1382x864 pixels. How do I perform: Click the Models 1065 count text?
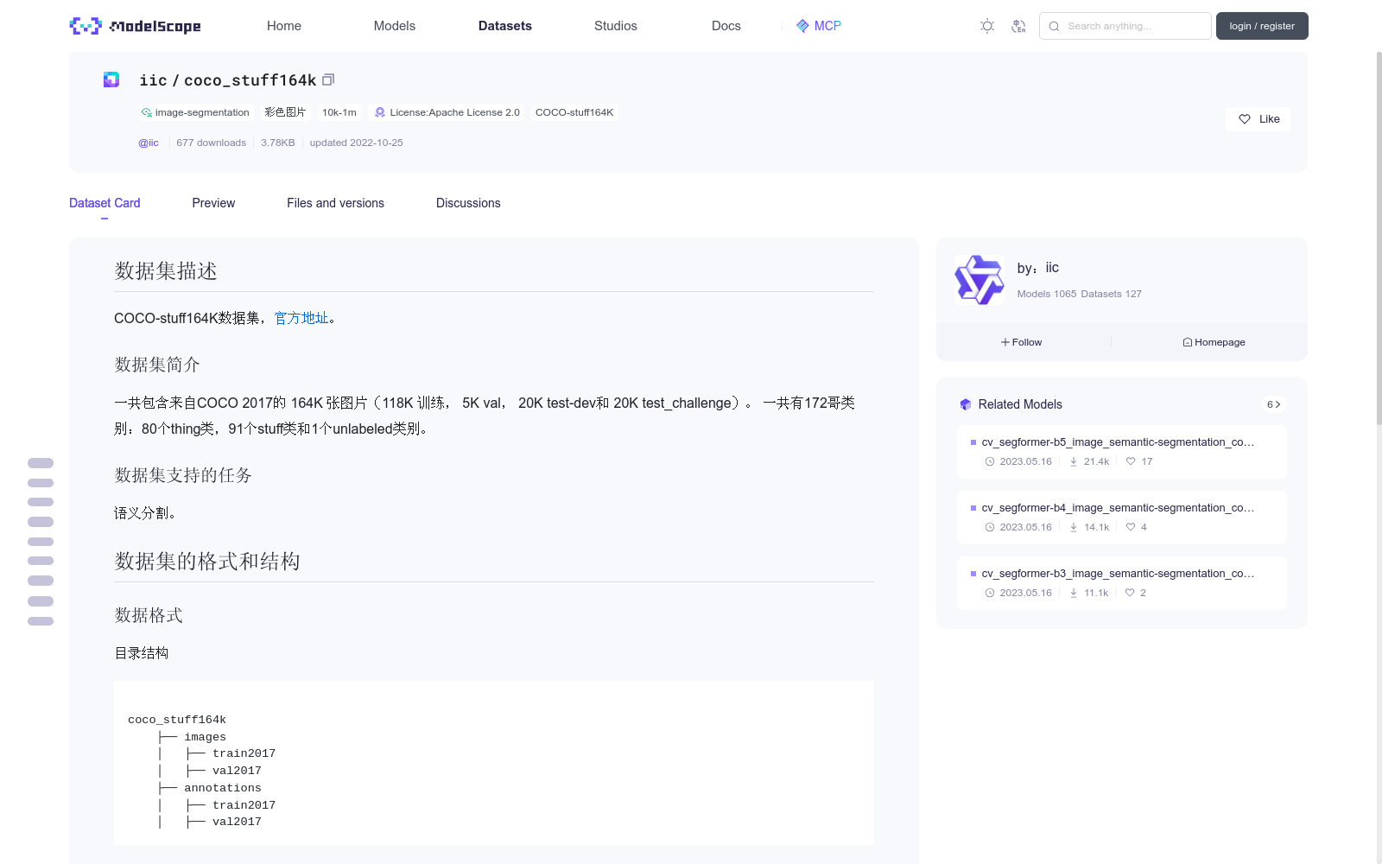[x=1047, y=294]
